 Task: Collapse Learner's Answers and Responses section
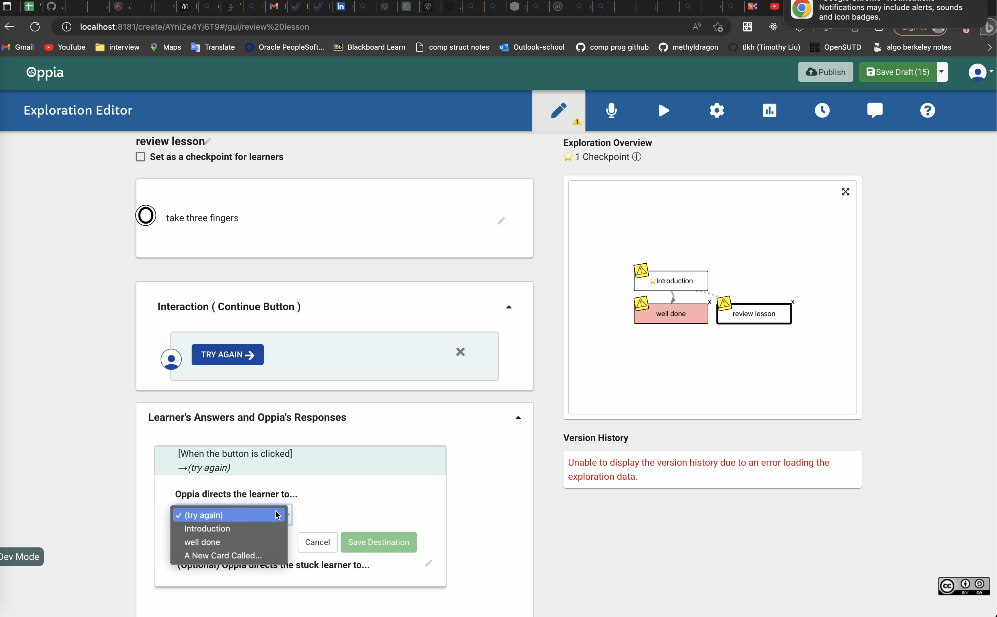click(x=518, y=418)
